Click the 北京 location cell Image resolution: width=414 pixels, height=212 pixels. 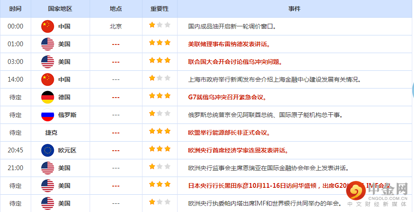116,26
